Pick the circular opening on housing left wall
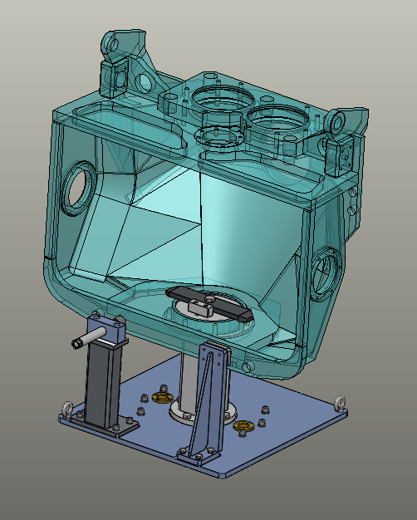The image size is (417, 520). click(x=79, y=188)
